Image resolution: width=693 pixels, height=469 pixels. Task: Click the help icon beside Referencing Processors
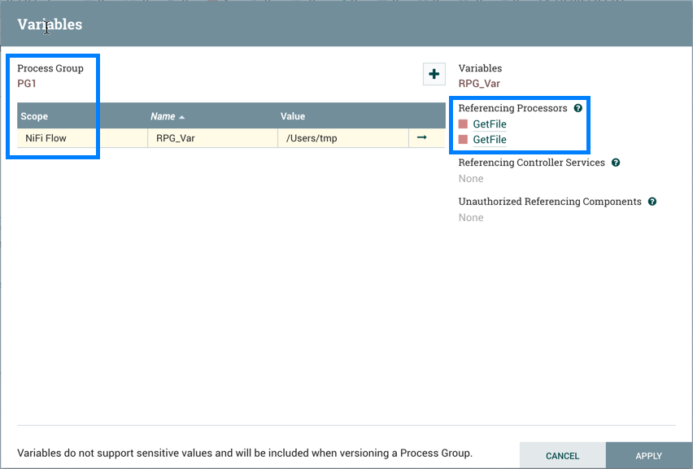(578, 108)
